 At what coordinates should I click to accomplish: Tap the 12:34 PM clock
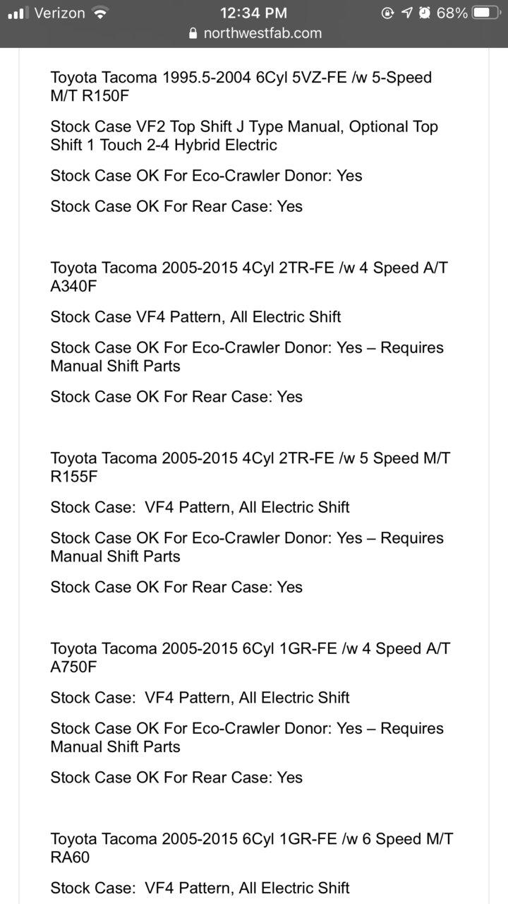click(x=253, y=13)
